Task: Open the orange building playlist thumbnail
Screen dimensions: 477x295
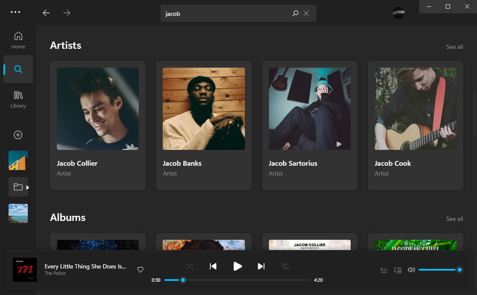Action: (18, 160)
